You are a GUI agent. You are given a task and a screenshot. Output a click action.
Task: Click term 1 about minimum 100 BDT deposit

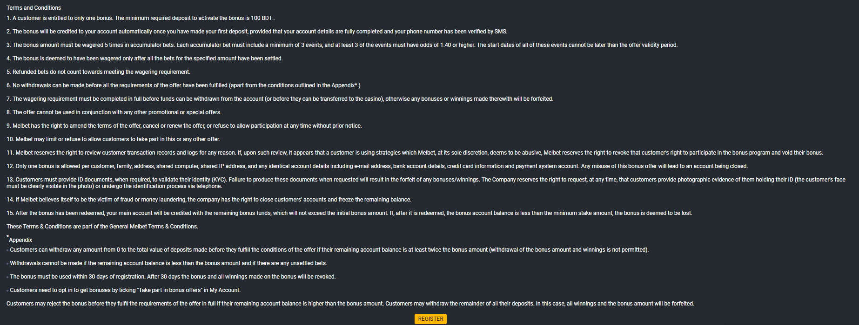click(x=141, y=18)
